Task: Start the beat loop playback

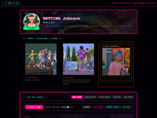Action: coord(34,107)
